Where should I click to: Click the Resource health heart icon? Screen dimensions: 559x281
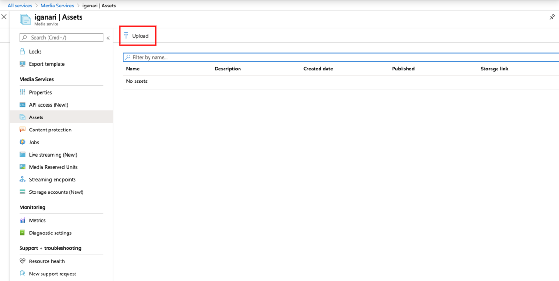[x=22, y=261]
